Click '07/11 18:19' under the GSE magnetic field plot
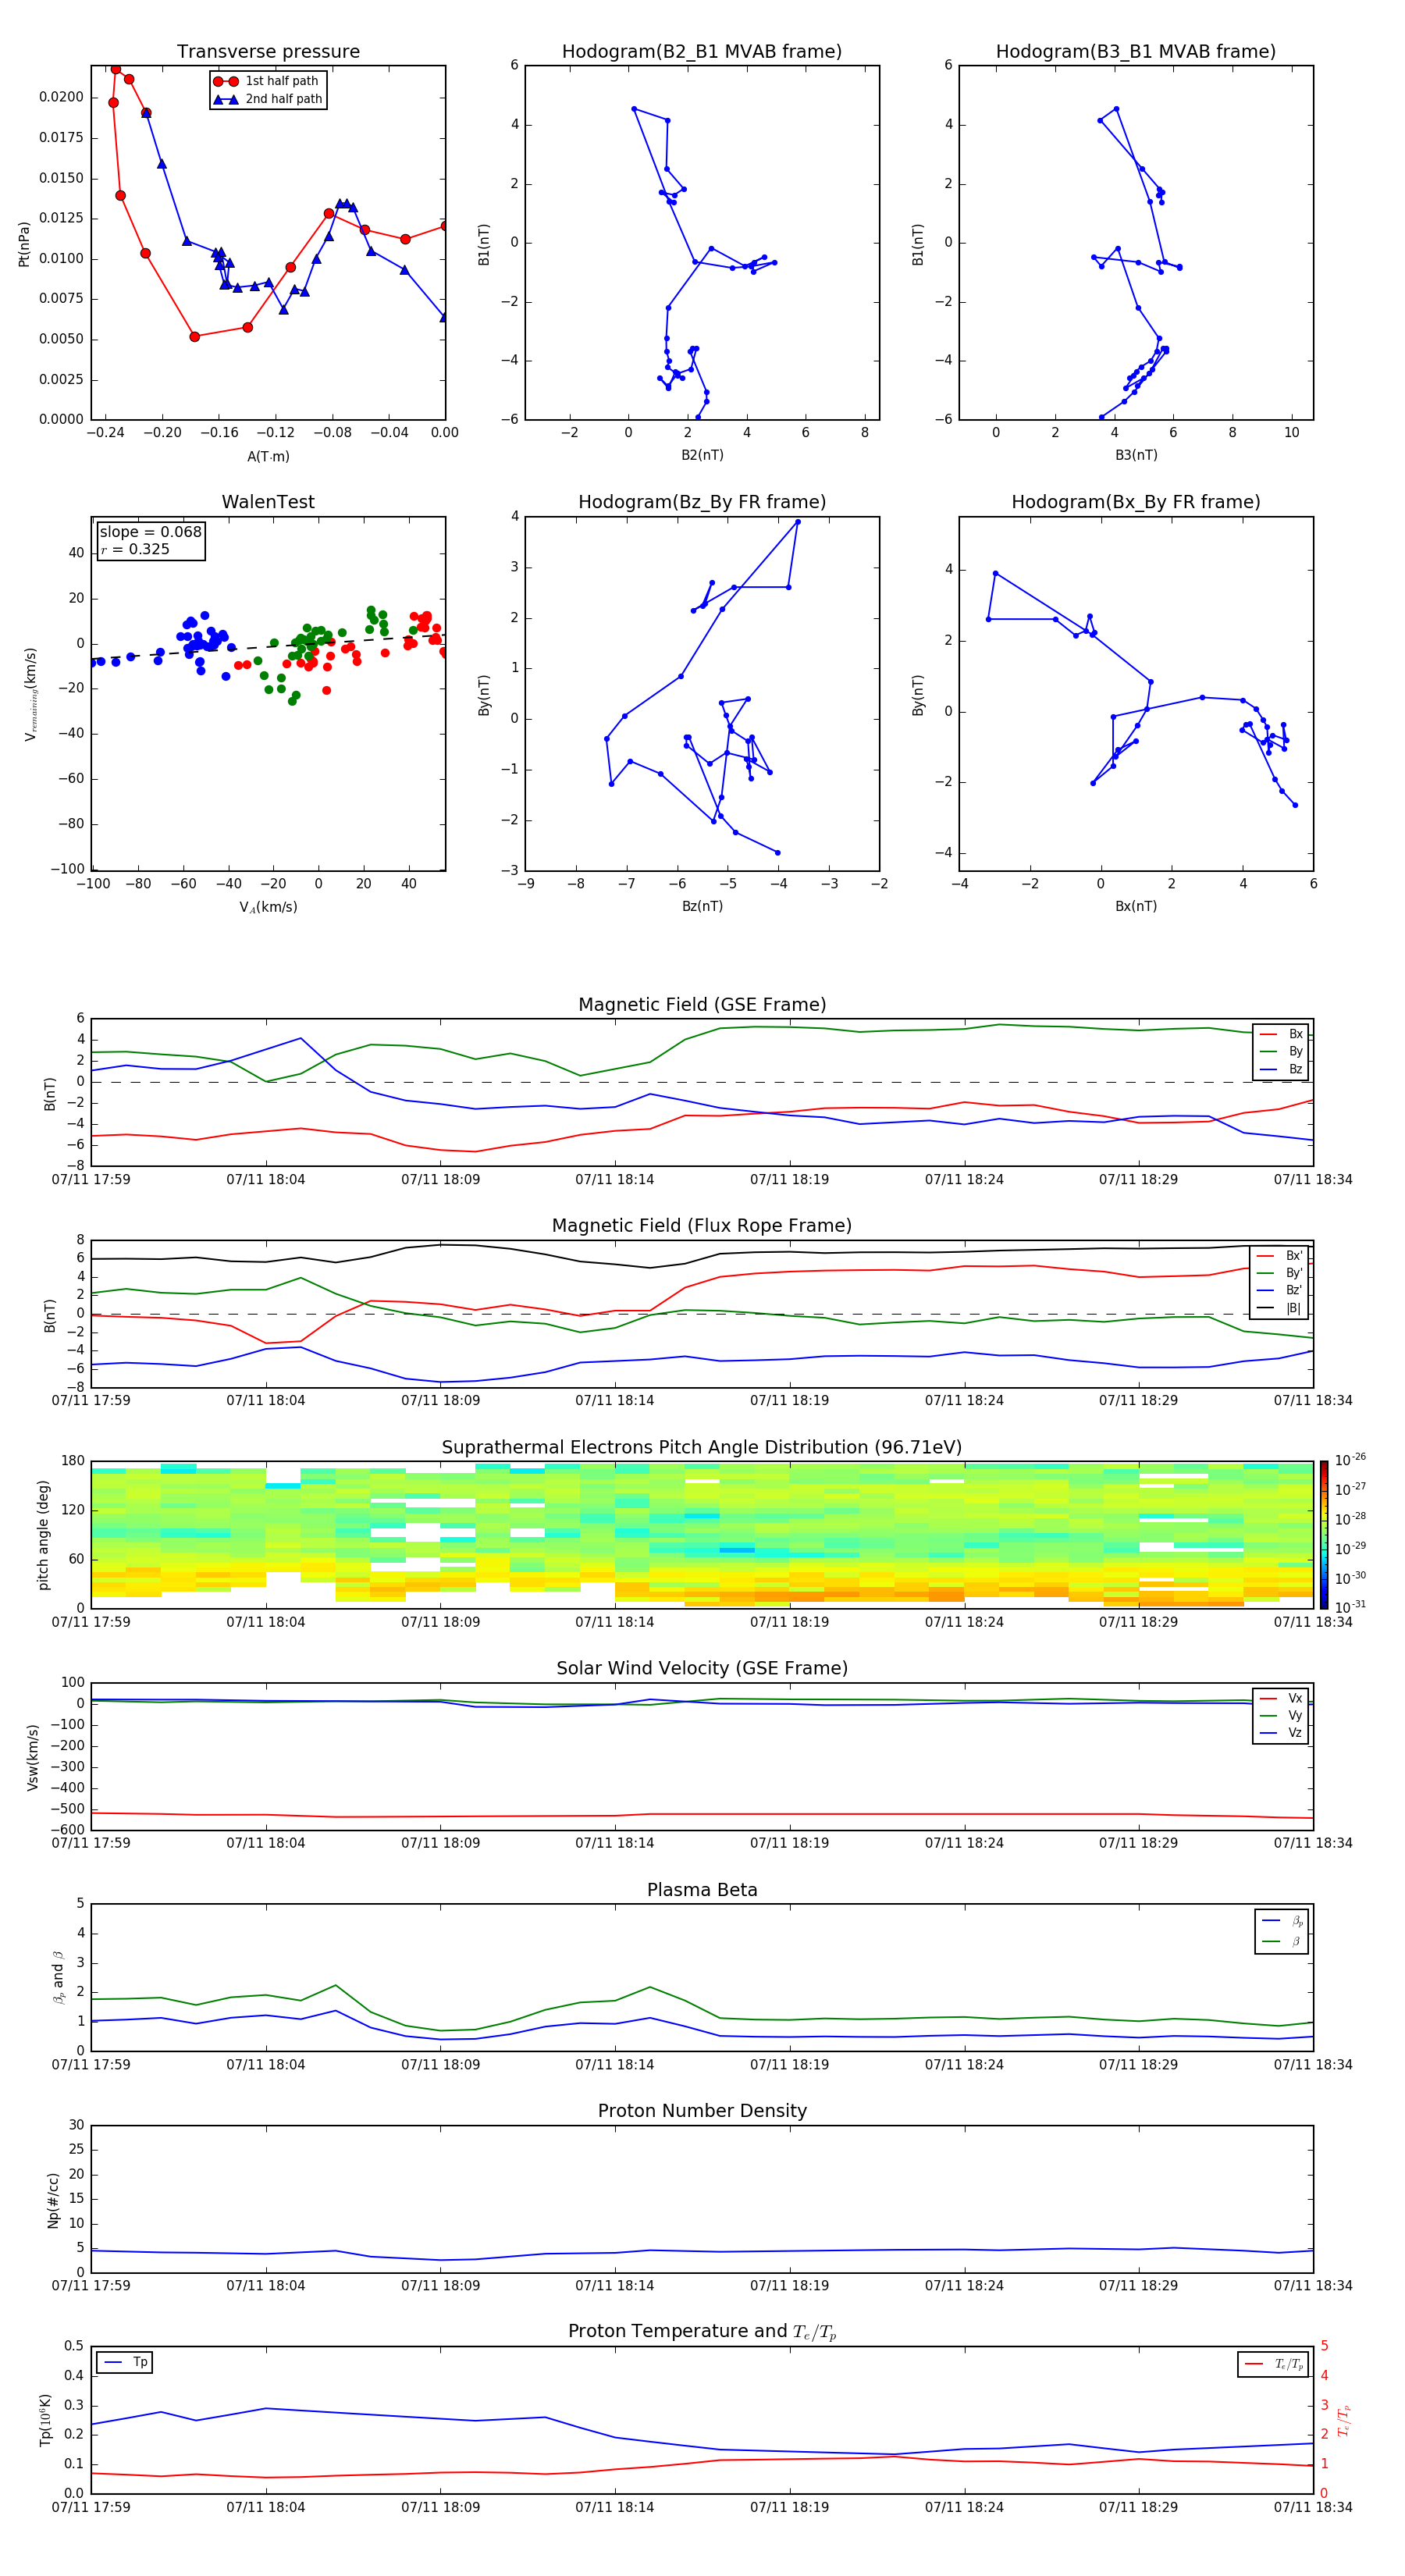The width and height of the screenshot is (1405, 2576). tap(789, 1179)
